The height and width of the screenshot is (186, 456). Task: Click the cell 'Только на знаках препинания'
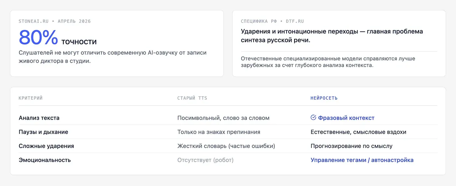pos(219,132)
